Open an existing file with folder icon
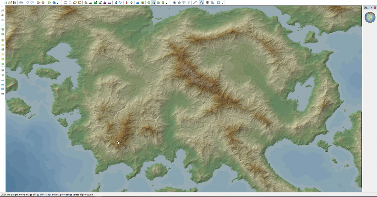This screenshot has height=197, width=377. coord(10,3)
